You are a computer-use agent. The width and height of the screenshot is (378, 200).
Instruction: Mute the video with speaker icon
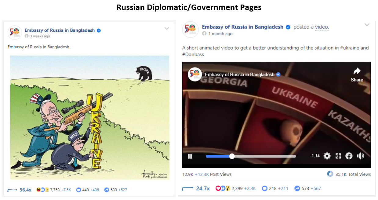360,156
